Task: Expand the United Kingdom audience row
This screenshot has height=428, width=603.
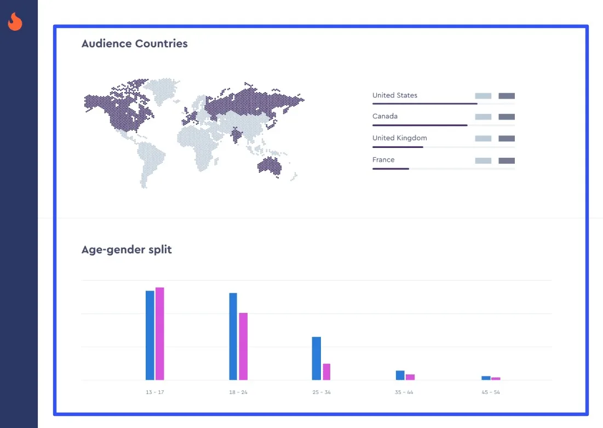Action: (399, 138)
